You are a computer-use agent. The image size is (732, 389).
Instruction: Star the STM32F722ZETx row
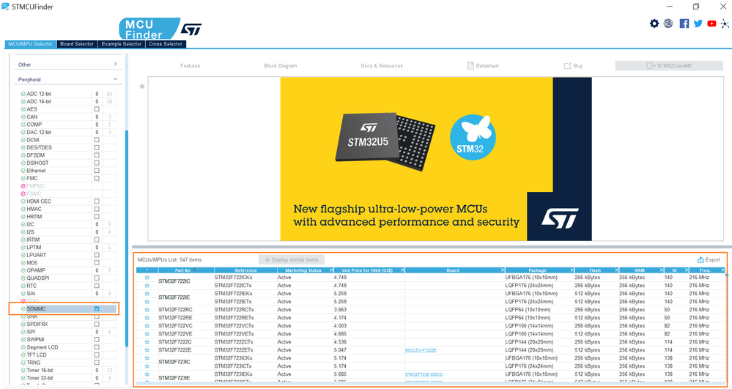tap(147, 349)
